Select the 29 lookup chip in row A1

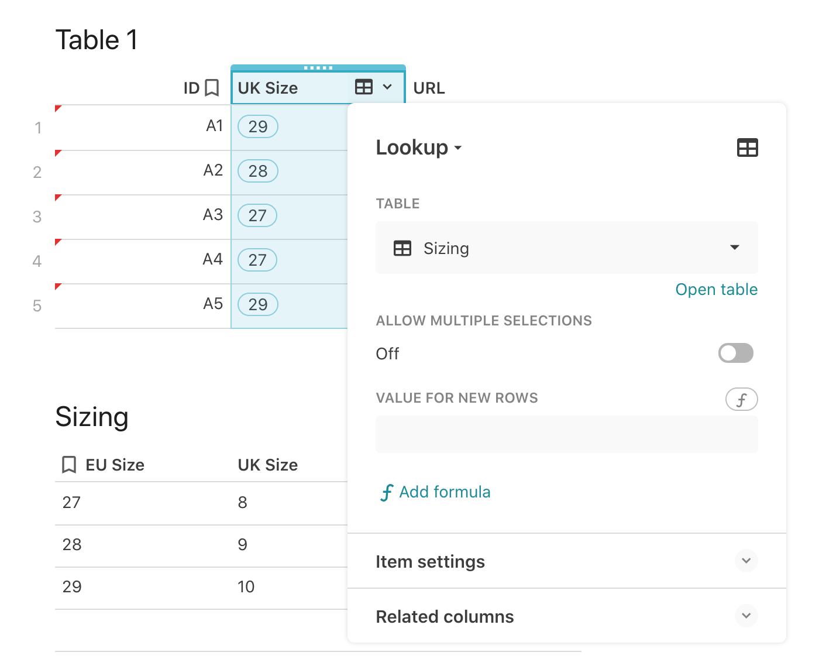click(258, 126)
